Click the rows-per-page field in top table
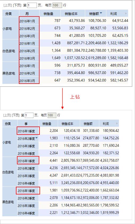Viewport: 135px width, 224px height. click(57, 5)
